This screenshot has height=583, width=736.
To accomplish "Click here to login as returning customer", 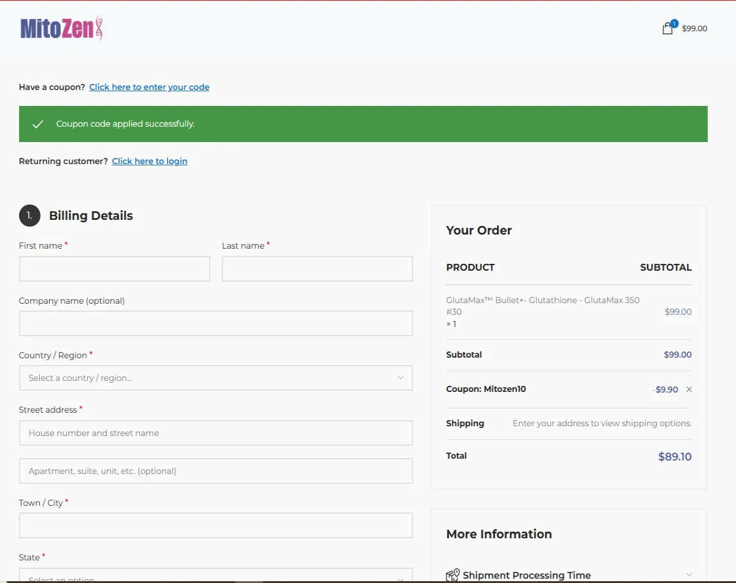I will coord(149,160).
